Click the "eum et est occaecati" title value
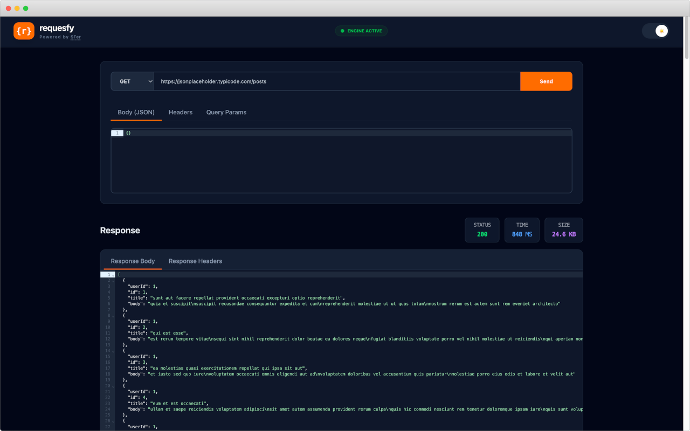 click(x=178, y=403)
